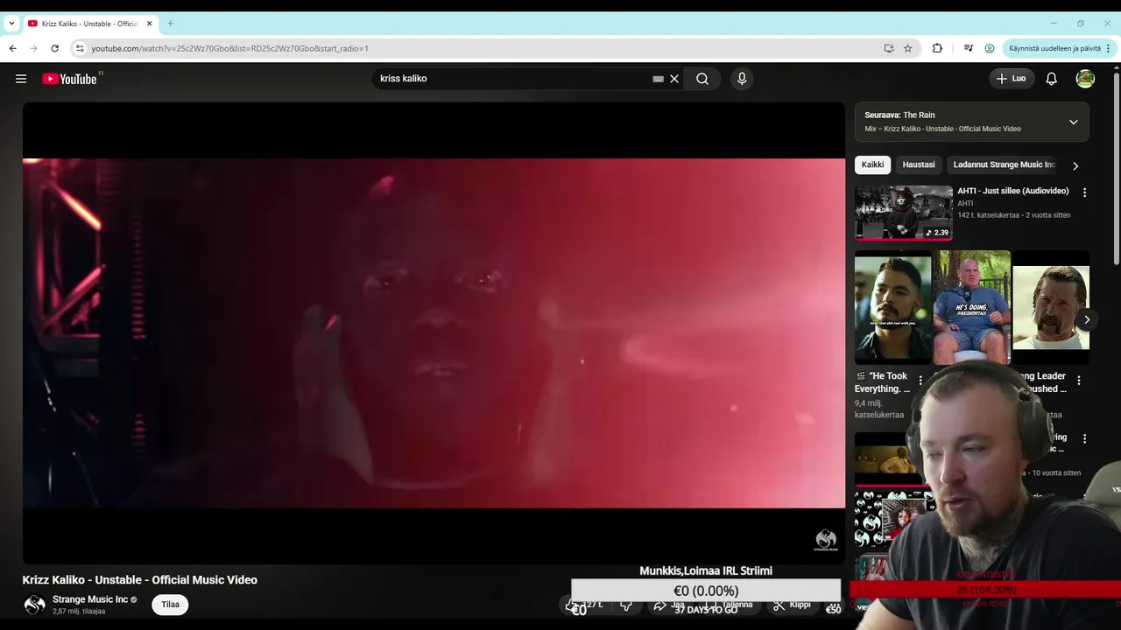The image size is (1121, 630).
Task: Open AHTI - Just sillee video thumbnail
Action: click(904, 213)
